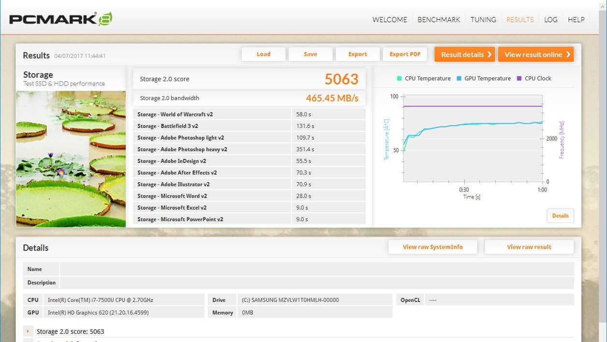The height and width of the screenshot is (342, 607).
Task: Click the Description input field
Action: 317,283
